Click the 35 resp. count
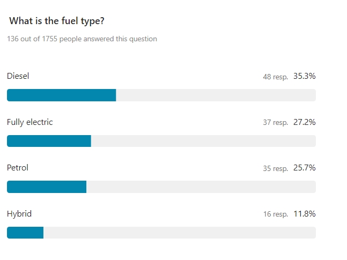Screen dimensions: 347x260 click(x=275, y=168)
